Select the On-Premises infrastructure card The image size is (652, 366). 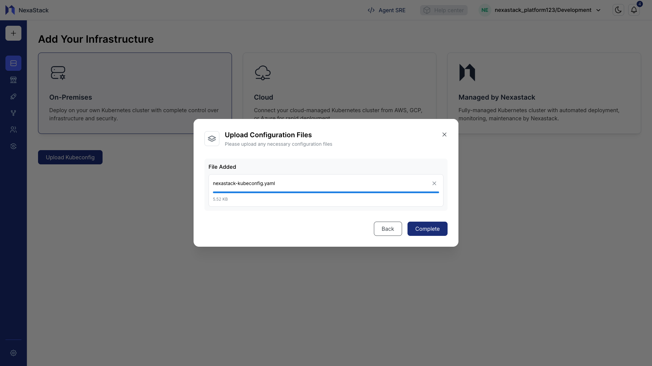pos(135,93)
